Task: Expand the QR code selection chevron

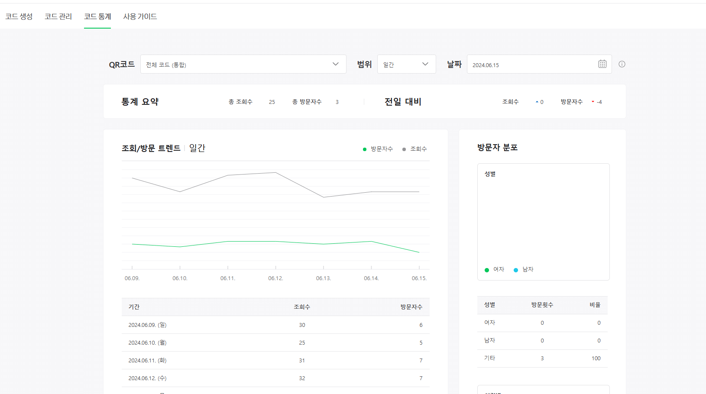Action: (x=335, y=64)
